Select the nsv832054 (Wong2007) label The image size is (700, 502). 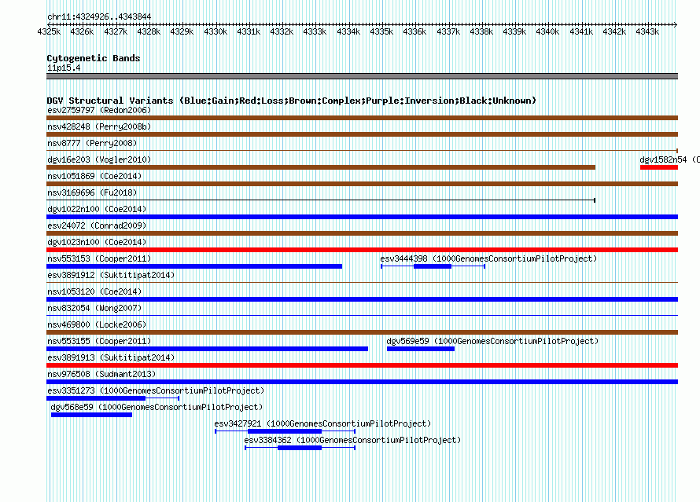point(94,308)
